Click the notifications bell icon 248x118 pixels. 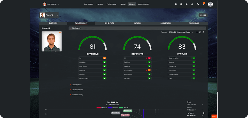point(203,4)
